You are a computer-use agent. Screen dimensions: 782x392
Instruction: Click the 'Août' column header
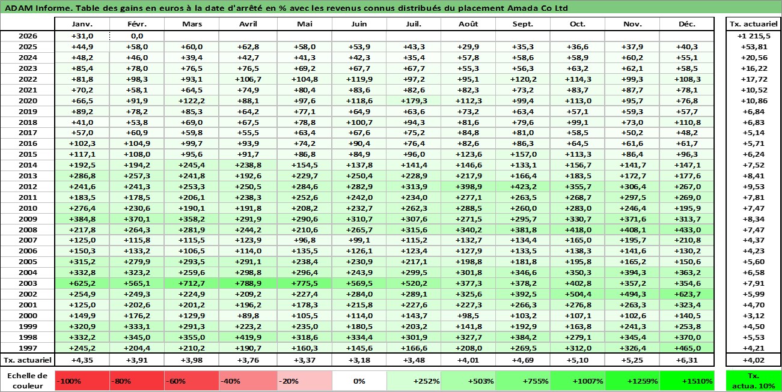coord(468,24)
